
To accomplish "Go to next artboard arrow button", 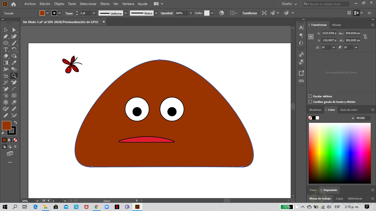I will pos(71,201).
